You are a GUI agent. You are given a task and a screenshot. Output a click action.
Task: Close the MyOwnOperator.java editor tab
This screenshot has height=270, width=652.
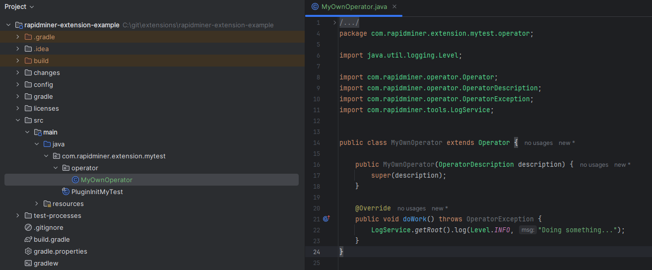[x=394, y=7]
